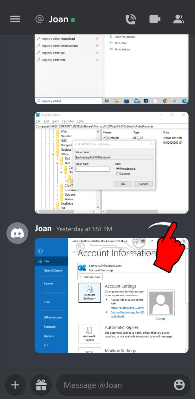Click the Photoshop taskbar icon in the search screenshot
Screen dimensions: 195x399
(146, 101)
